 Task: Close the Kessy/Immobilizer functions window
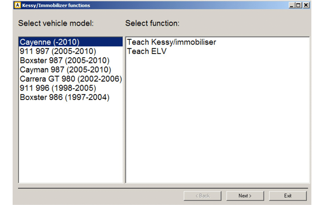click(306, 5)
